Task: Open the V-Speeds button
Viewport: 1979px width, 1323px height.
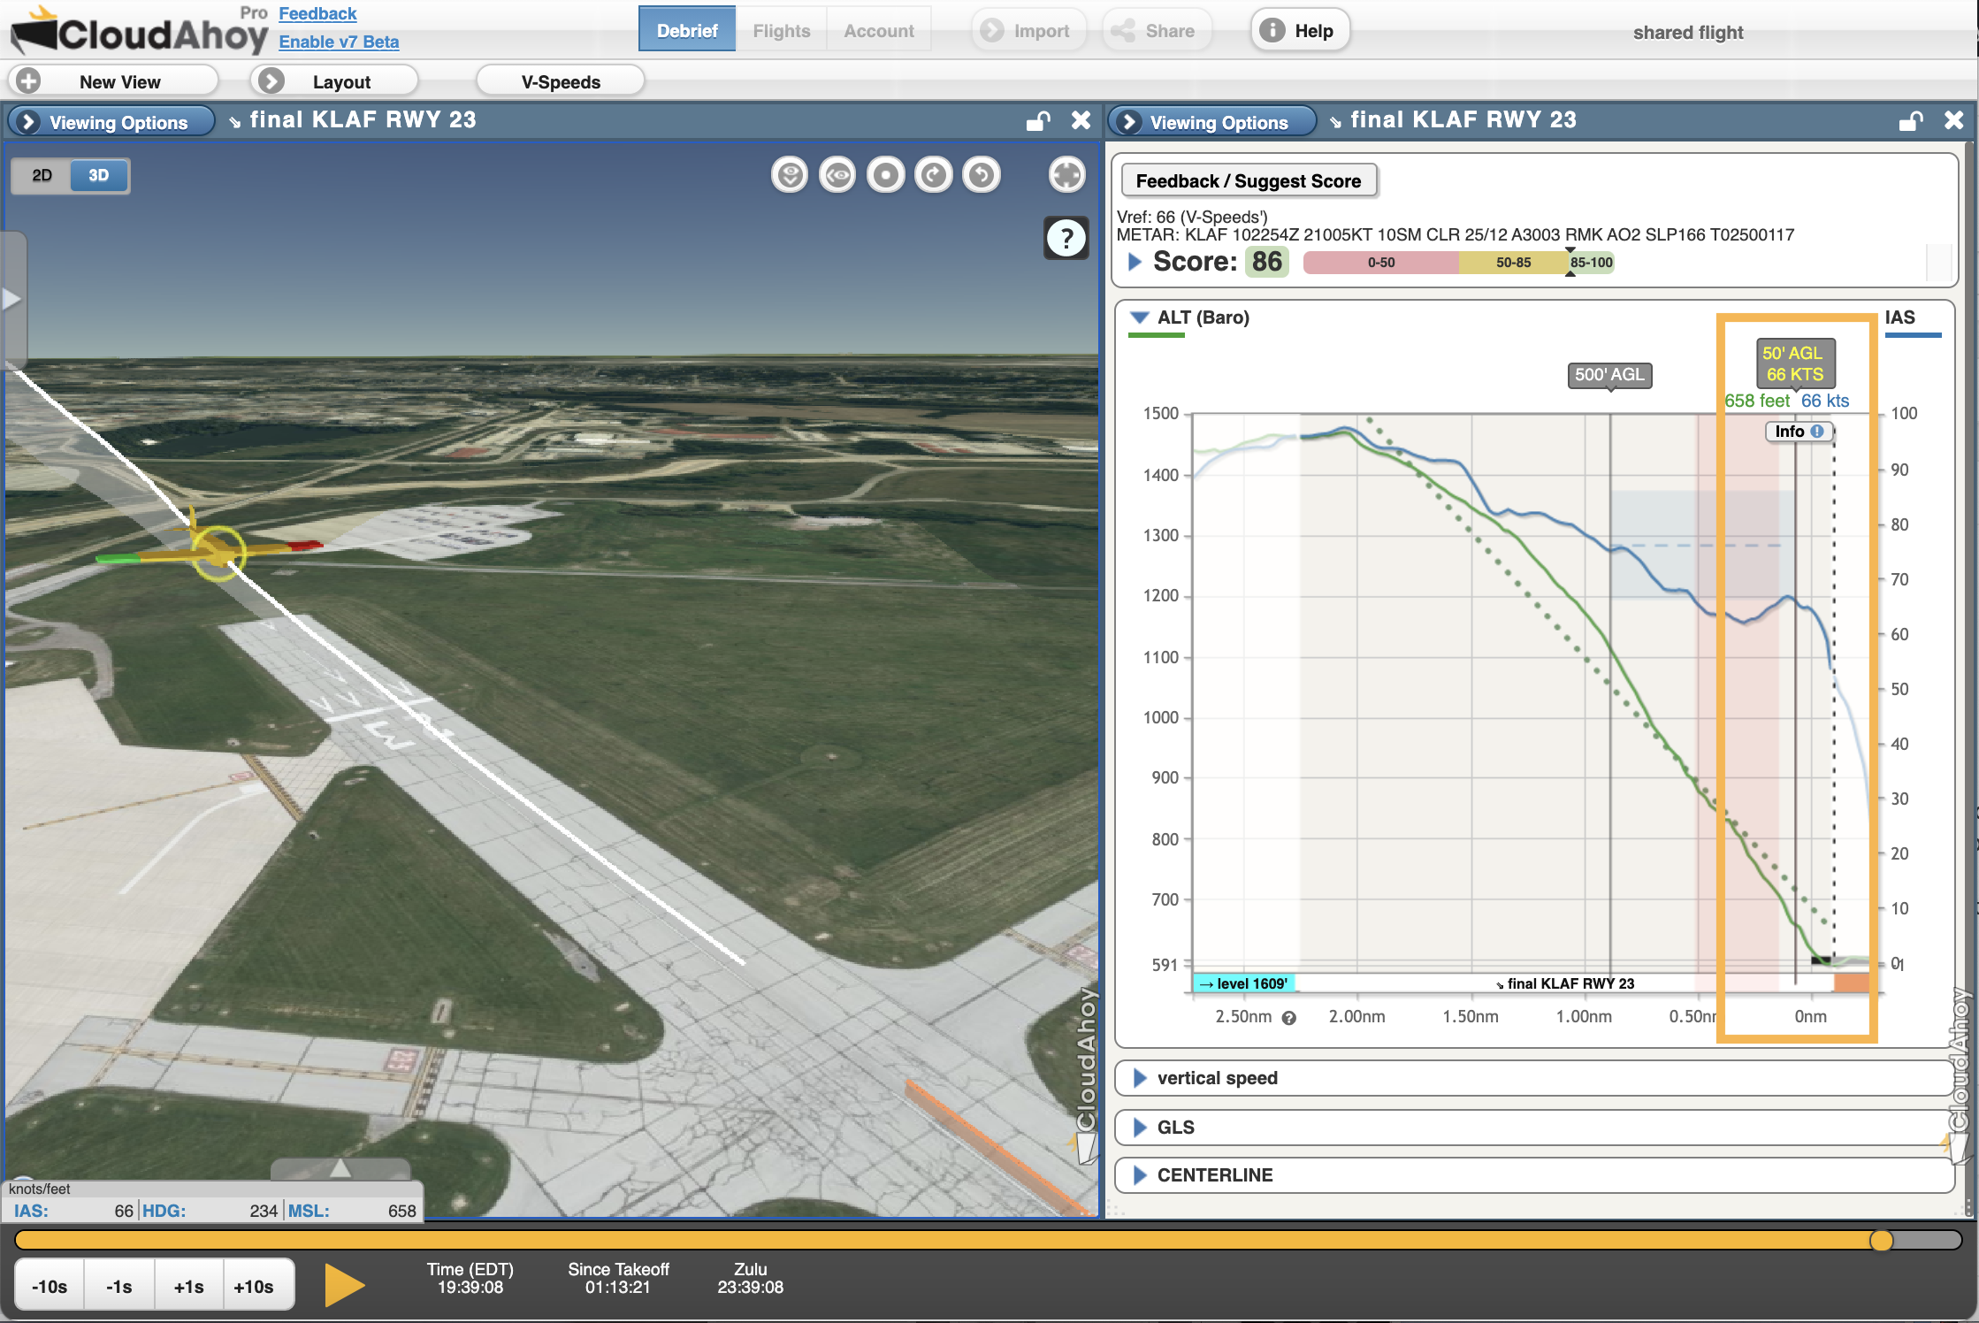Action: (561, 81)
